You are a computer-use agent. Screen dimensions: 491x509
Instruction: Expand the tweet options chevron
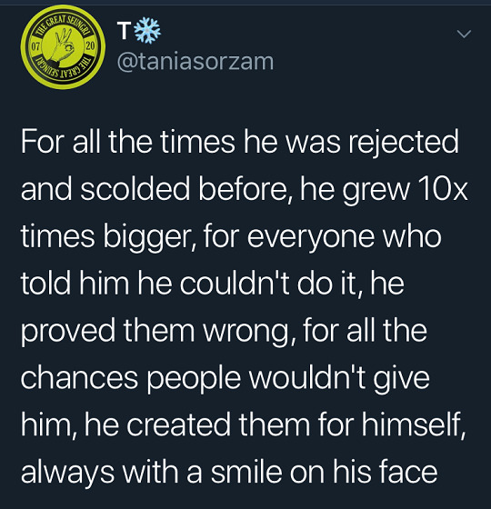[x=464, y=35]
